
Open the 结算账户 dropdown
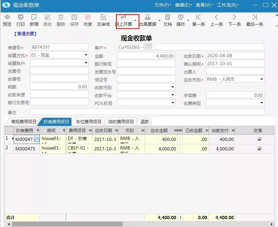pos(86,63)
